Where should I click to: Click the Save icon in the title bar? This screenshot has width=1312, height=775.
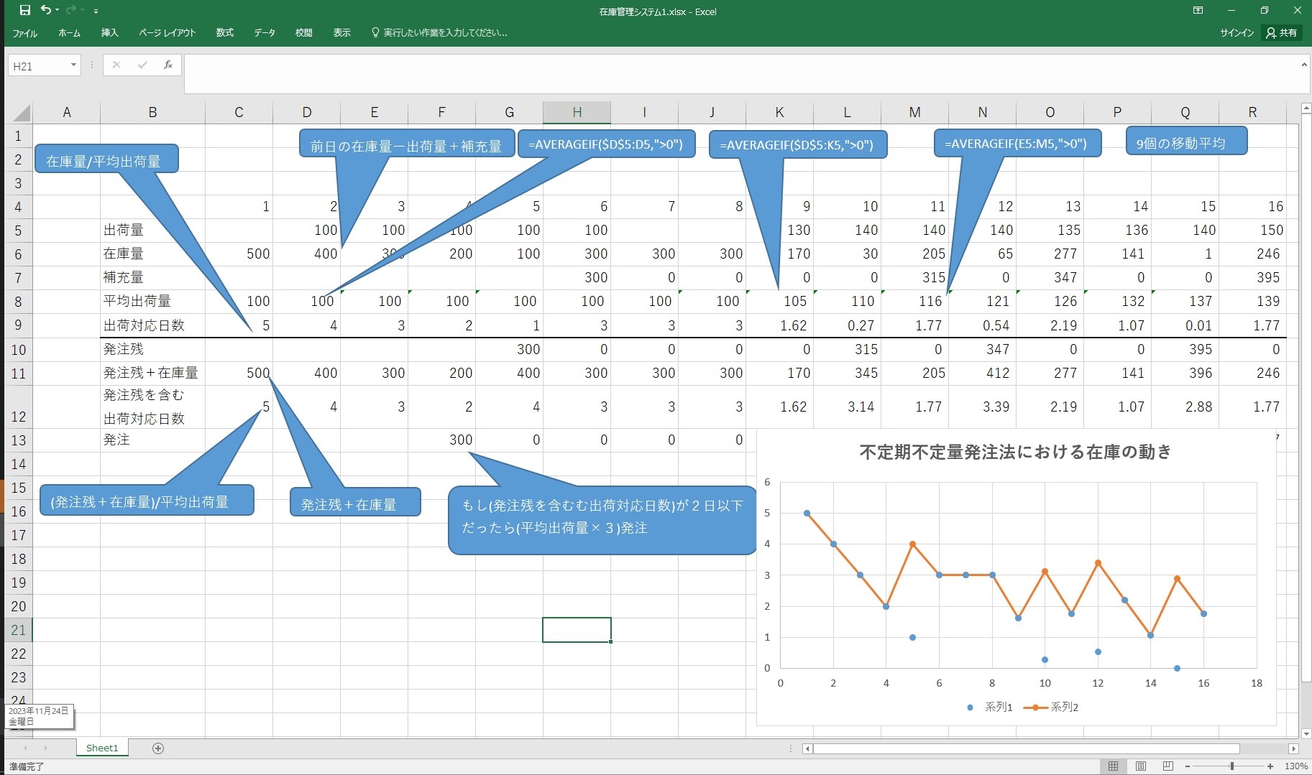[25, 10]
